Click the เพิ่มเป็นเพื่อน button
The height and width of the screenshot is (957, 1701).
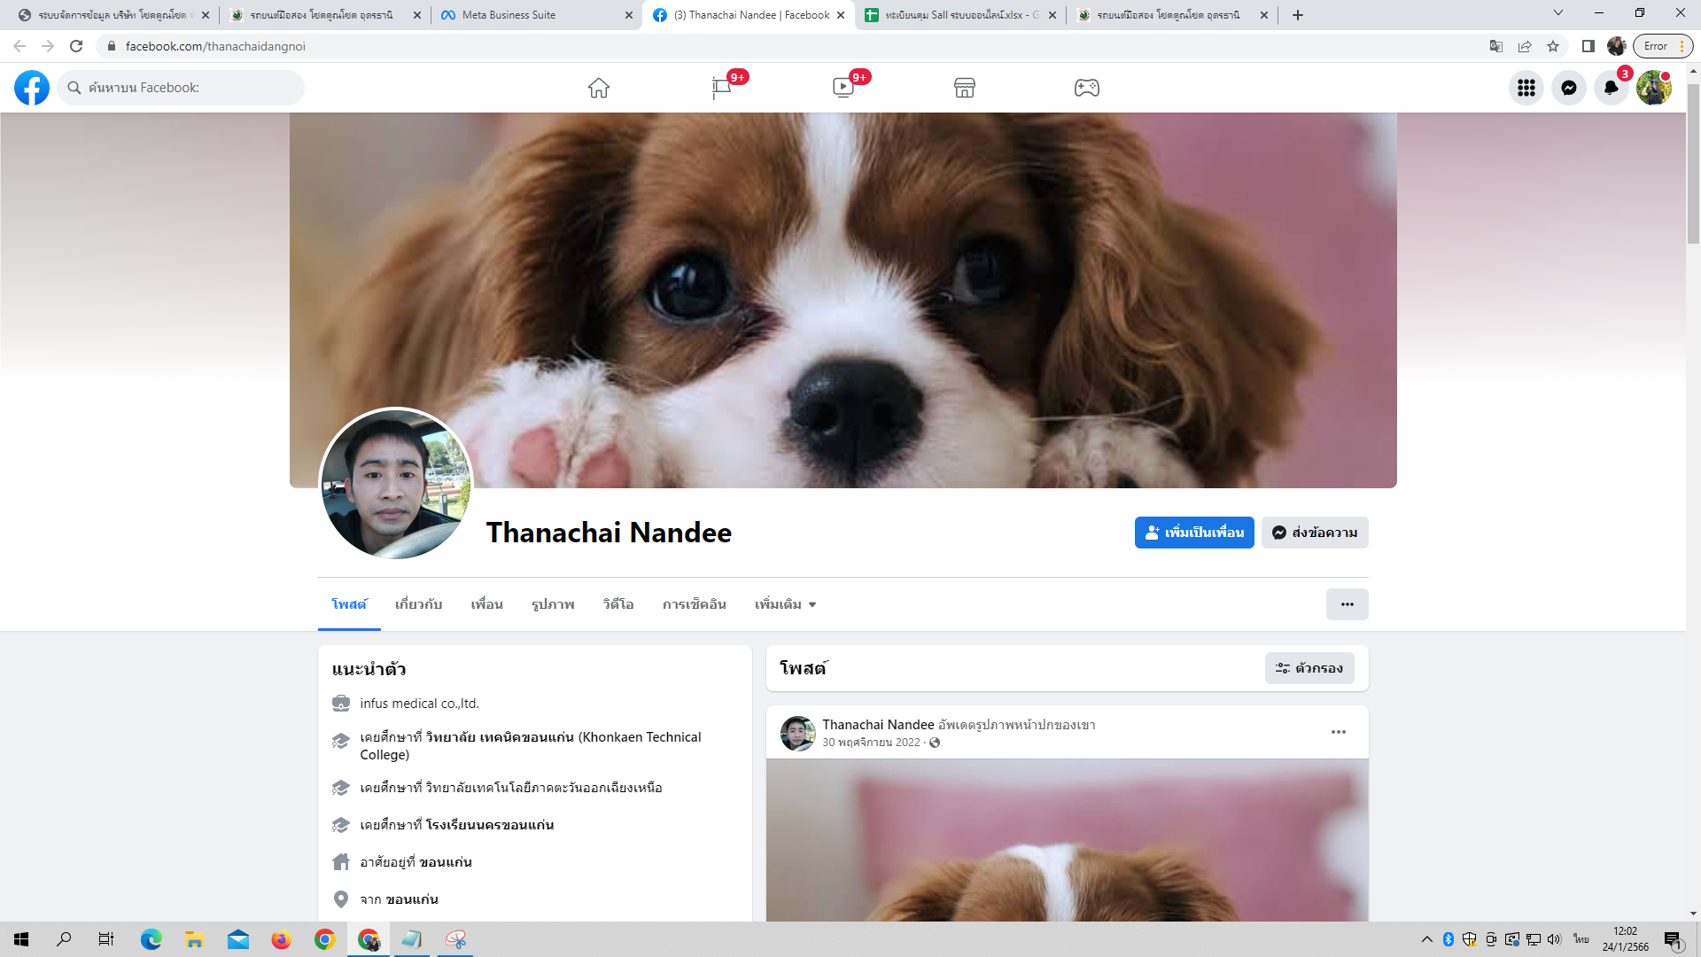1194,533
